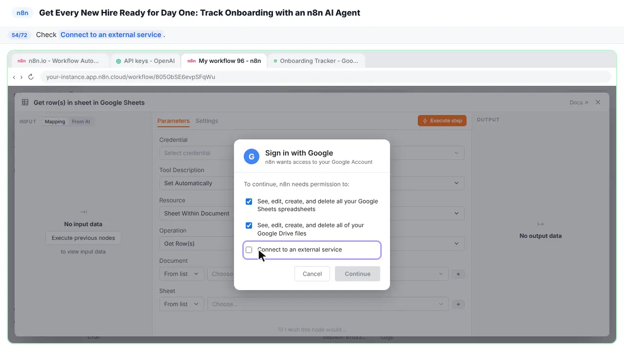Toggle input to Mapping mode

pyautogui.click(x=55, y=121)
